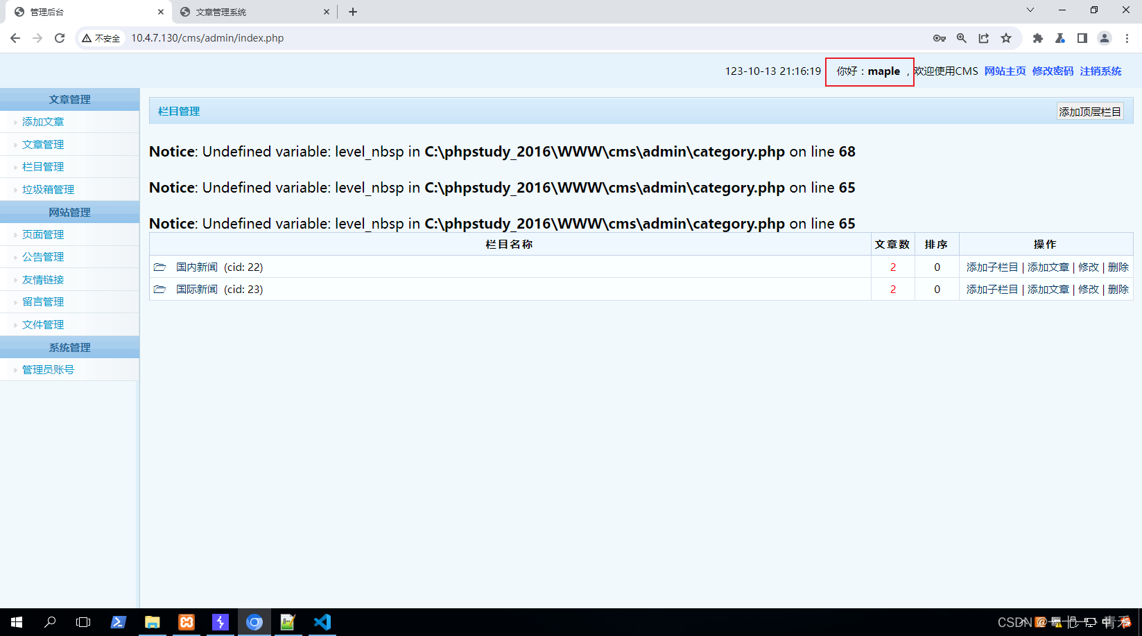Collapse the 文章管理 sidebar section header
1142x636 pixels.
click(69, 100)
